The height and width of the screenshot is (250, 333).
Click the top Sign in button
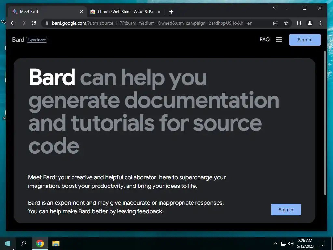tap(305, 39)
